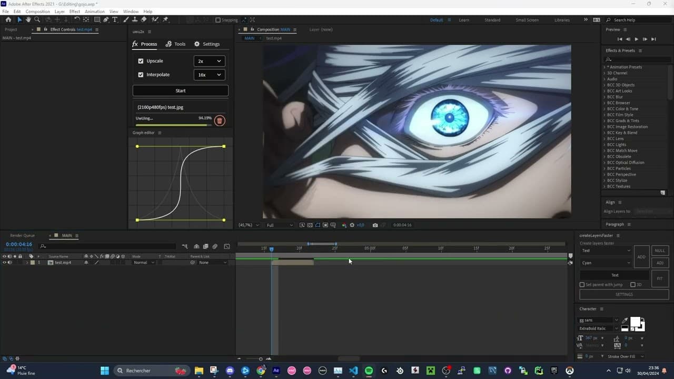Image resolution: width=674 pixels, height=379 pixels.
Task: Jump to last frame in Preview panel
Action: 653,39
